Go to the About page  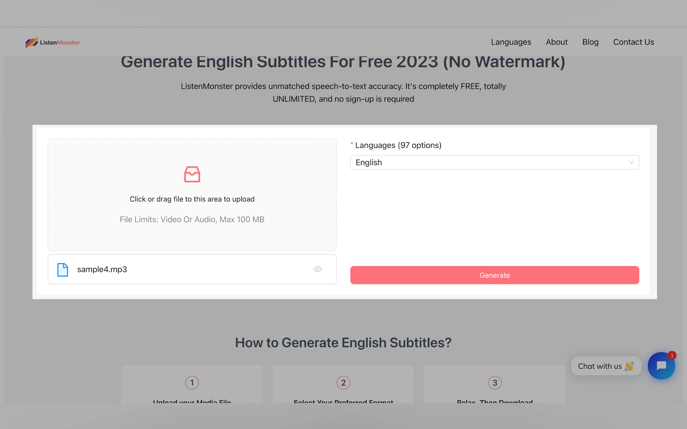coord(556,42)
